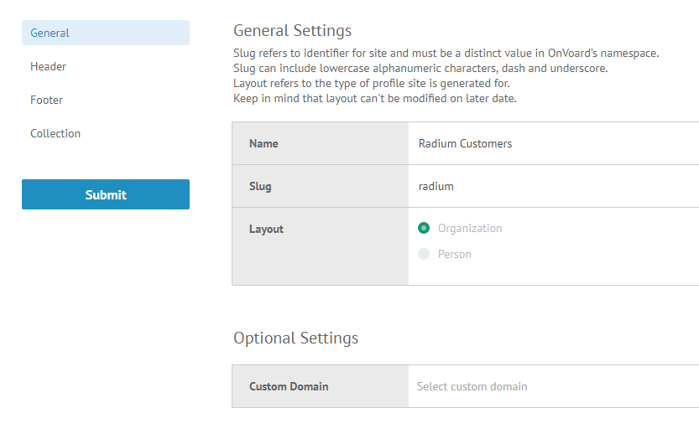Image resolution: width=699 pixels, height=439 pixels.
Task: Click the 'General Settings' heading
Action: [x=292, y=31]
